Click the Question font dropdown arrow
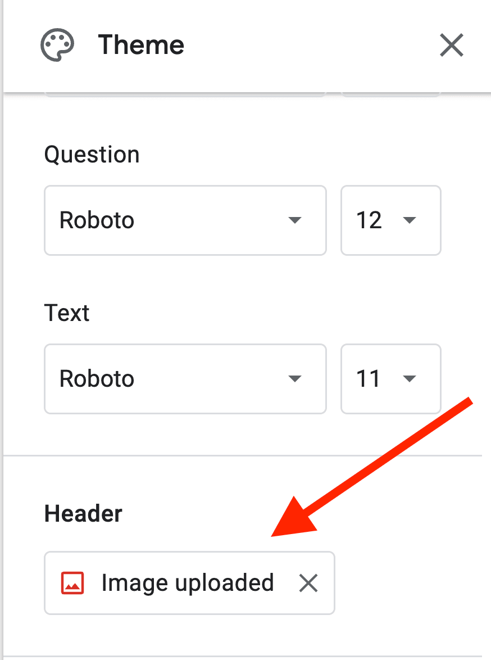The image size is (491, 660). 295,220
